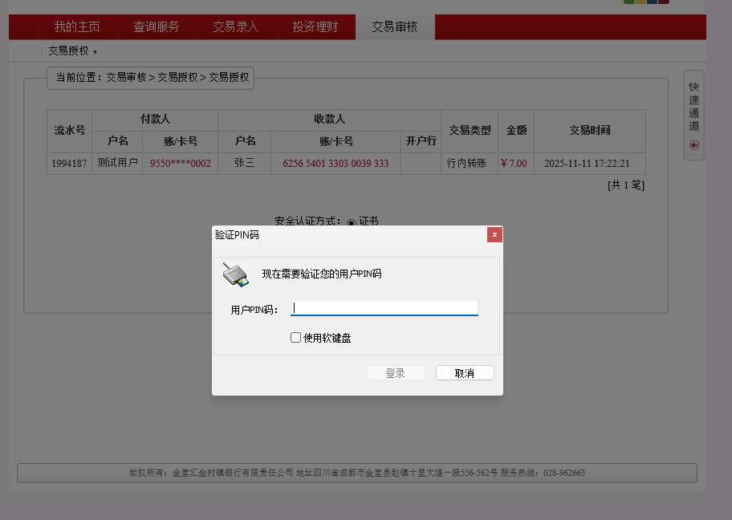Click the payee account 6256 5401 3303 0039 333
This screenshot has height=520, width=732.
(335, 164)
